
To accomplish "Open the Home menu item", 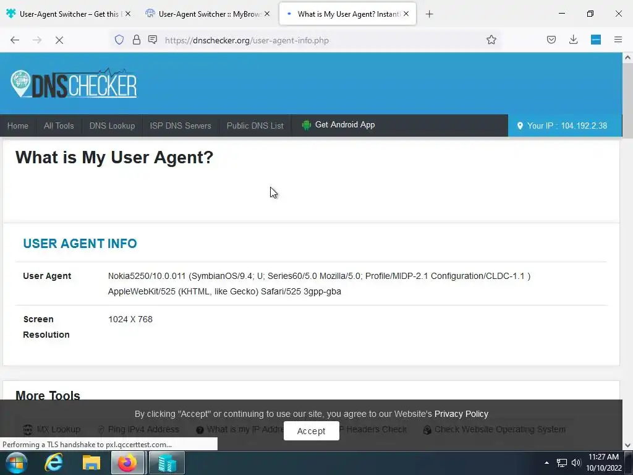I will pos(18,126).
